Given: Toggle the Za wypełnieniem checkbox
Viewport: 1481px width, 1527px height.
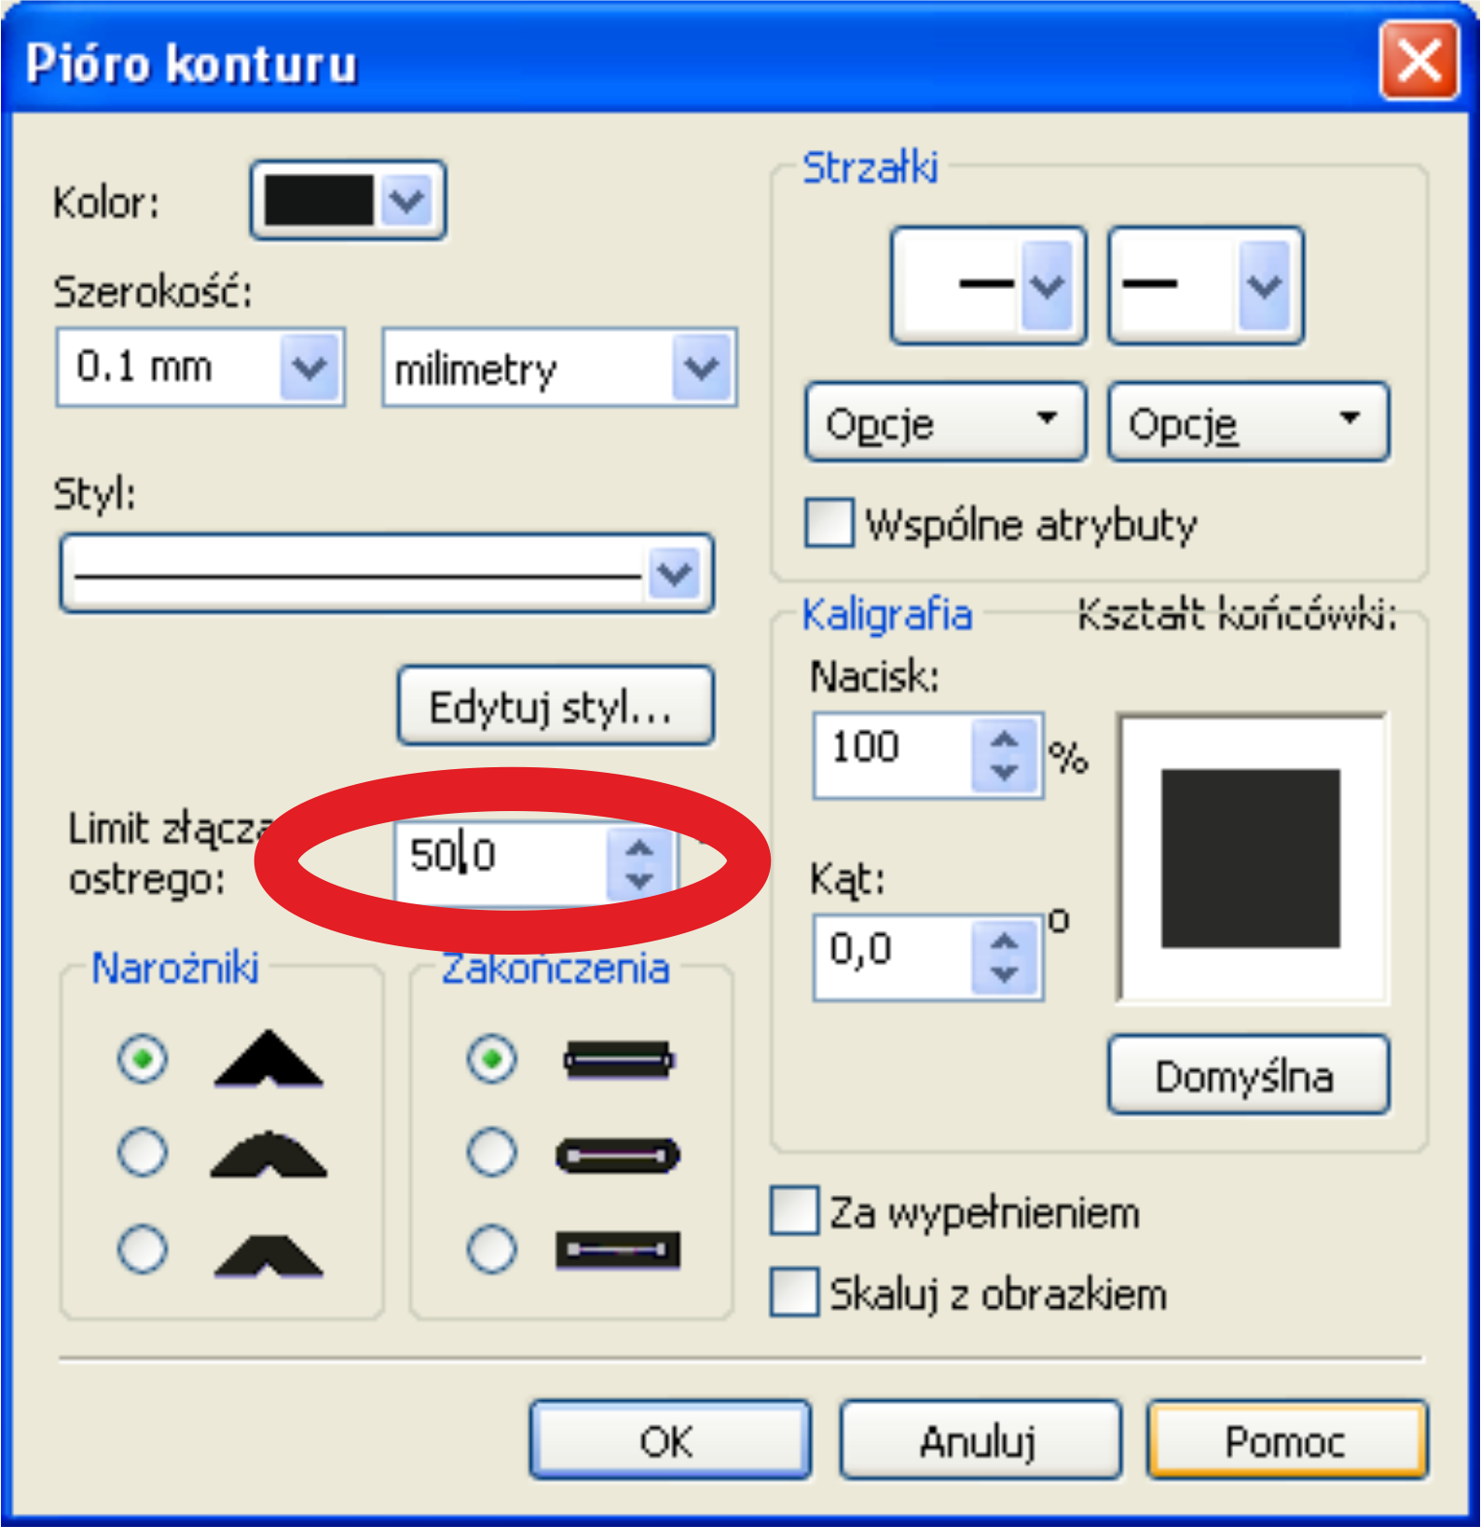Looking at the screenshot, I should [794, 1210].
